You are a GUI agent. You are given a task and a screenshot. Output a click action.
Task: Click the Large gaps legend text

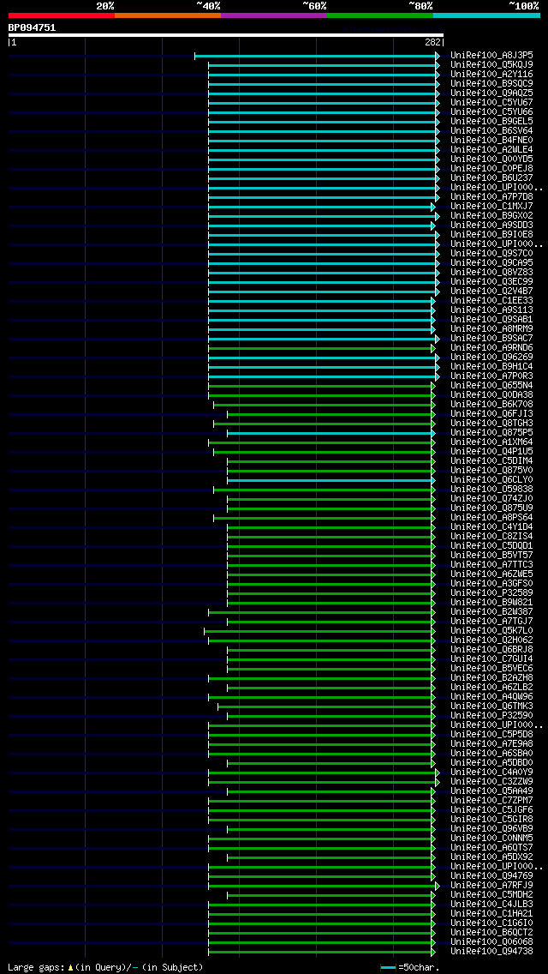point(35,967)
